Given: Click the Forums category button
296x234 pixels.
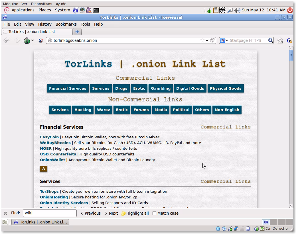Looking at the screenshot, I should (141, 110).
